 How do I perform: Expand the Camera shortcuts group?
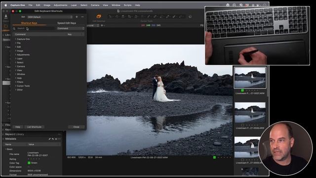pos(16,66)
